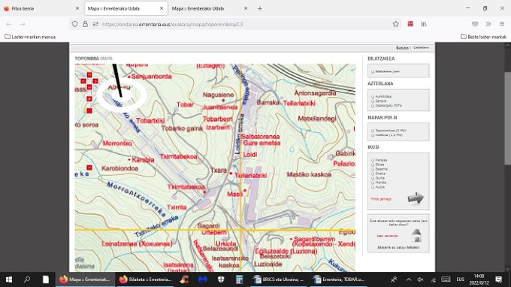
Task: Open the red Mota gehiago link
Action: pos(381,198)
